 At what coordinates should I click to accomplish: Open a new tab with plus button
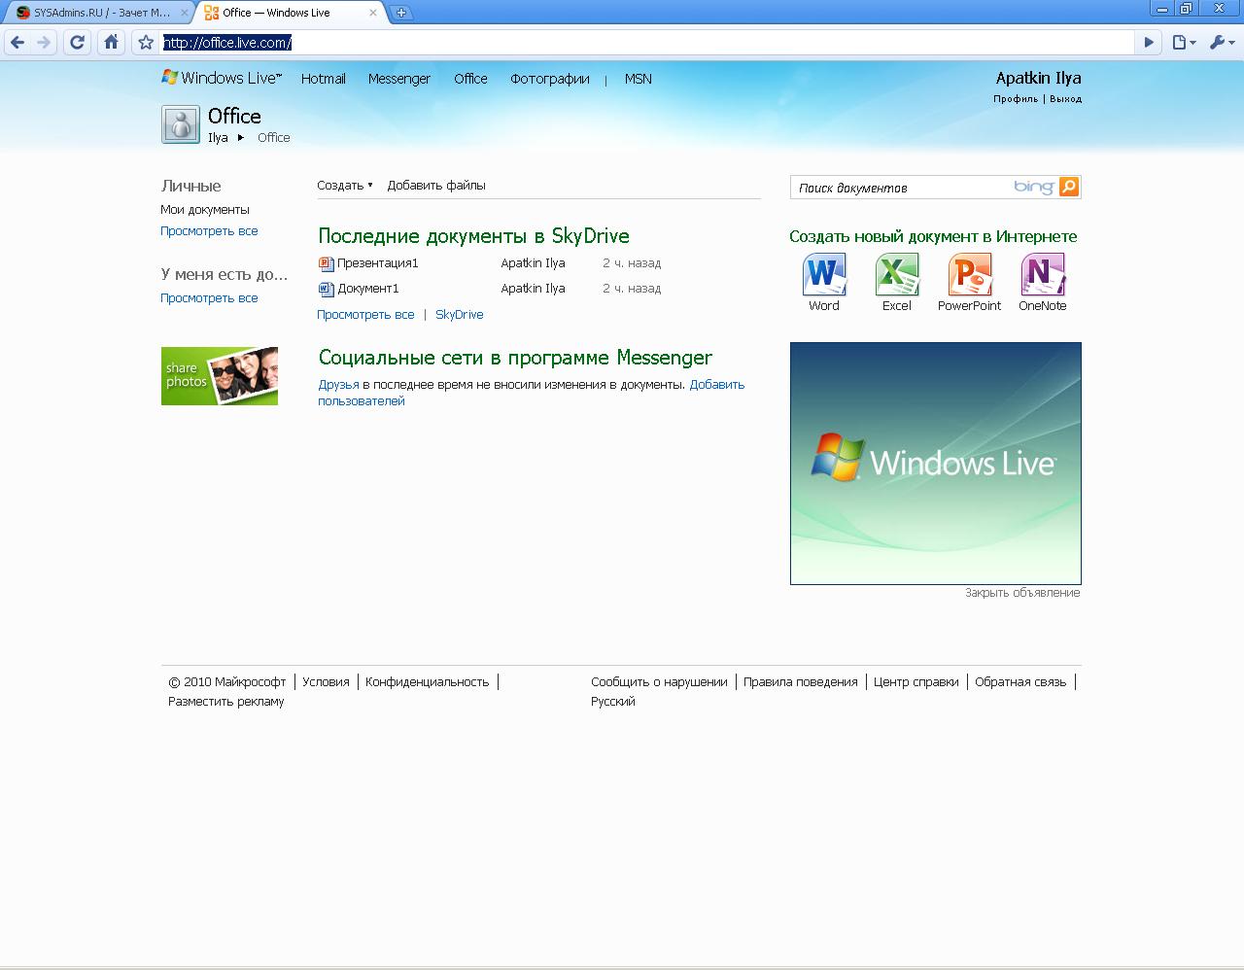(401, 13)
